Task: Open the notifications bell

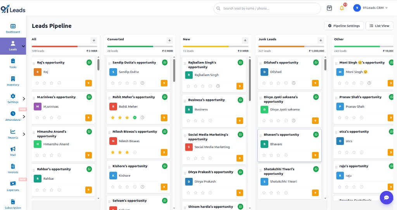Action: pyautogui.click(x=342, y=8)
